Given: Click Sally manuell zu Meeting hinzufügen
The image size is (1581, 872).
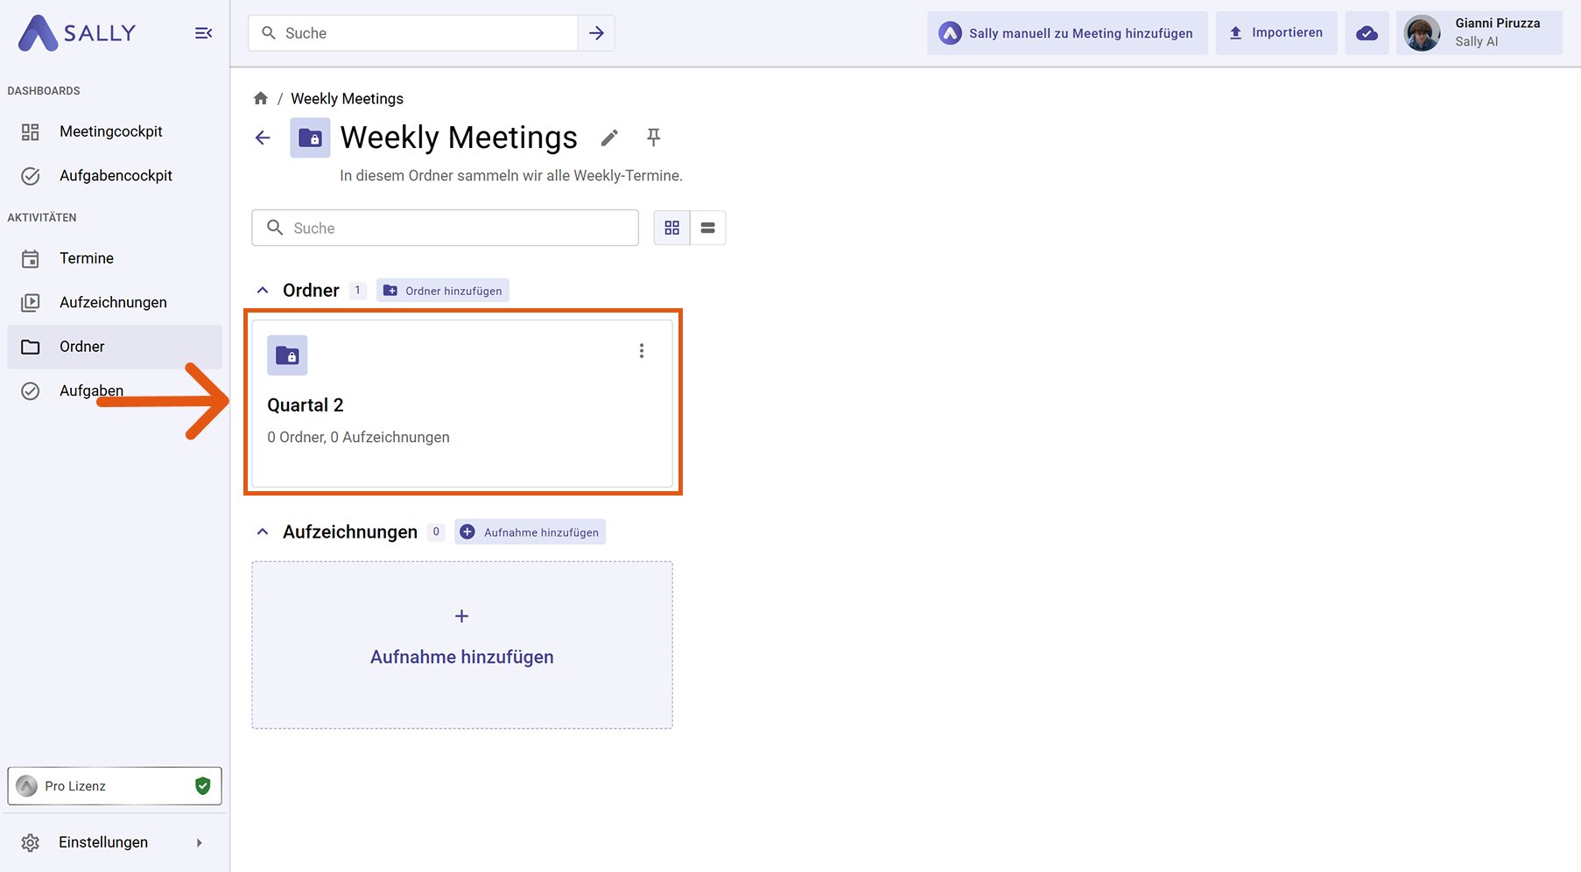Looking at the screenshot, I should (x=1067, y=33).
